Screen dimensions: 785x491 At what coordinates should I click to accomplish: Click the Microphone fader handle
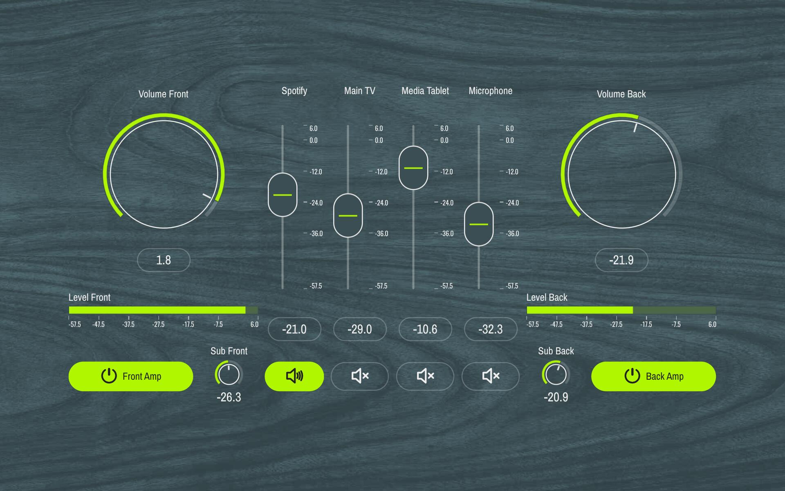pos(479,224)
